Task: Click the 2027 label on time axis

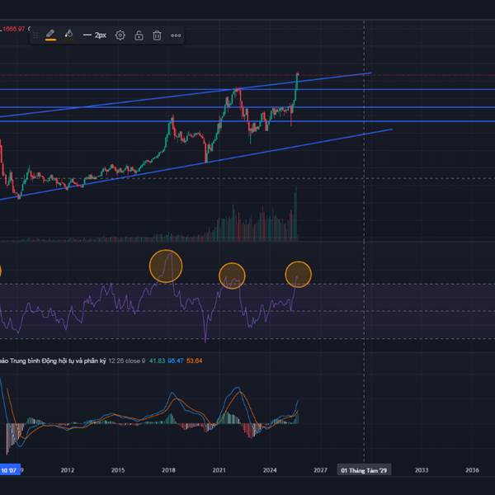Action: [320, 470]
